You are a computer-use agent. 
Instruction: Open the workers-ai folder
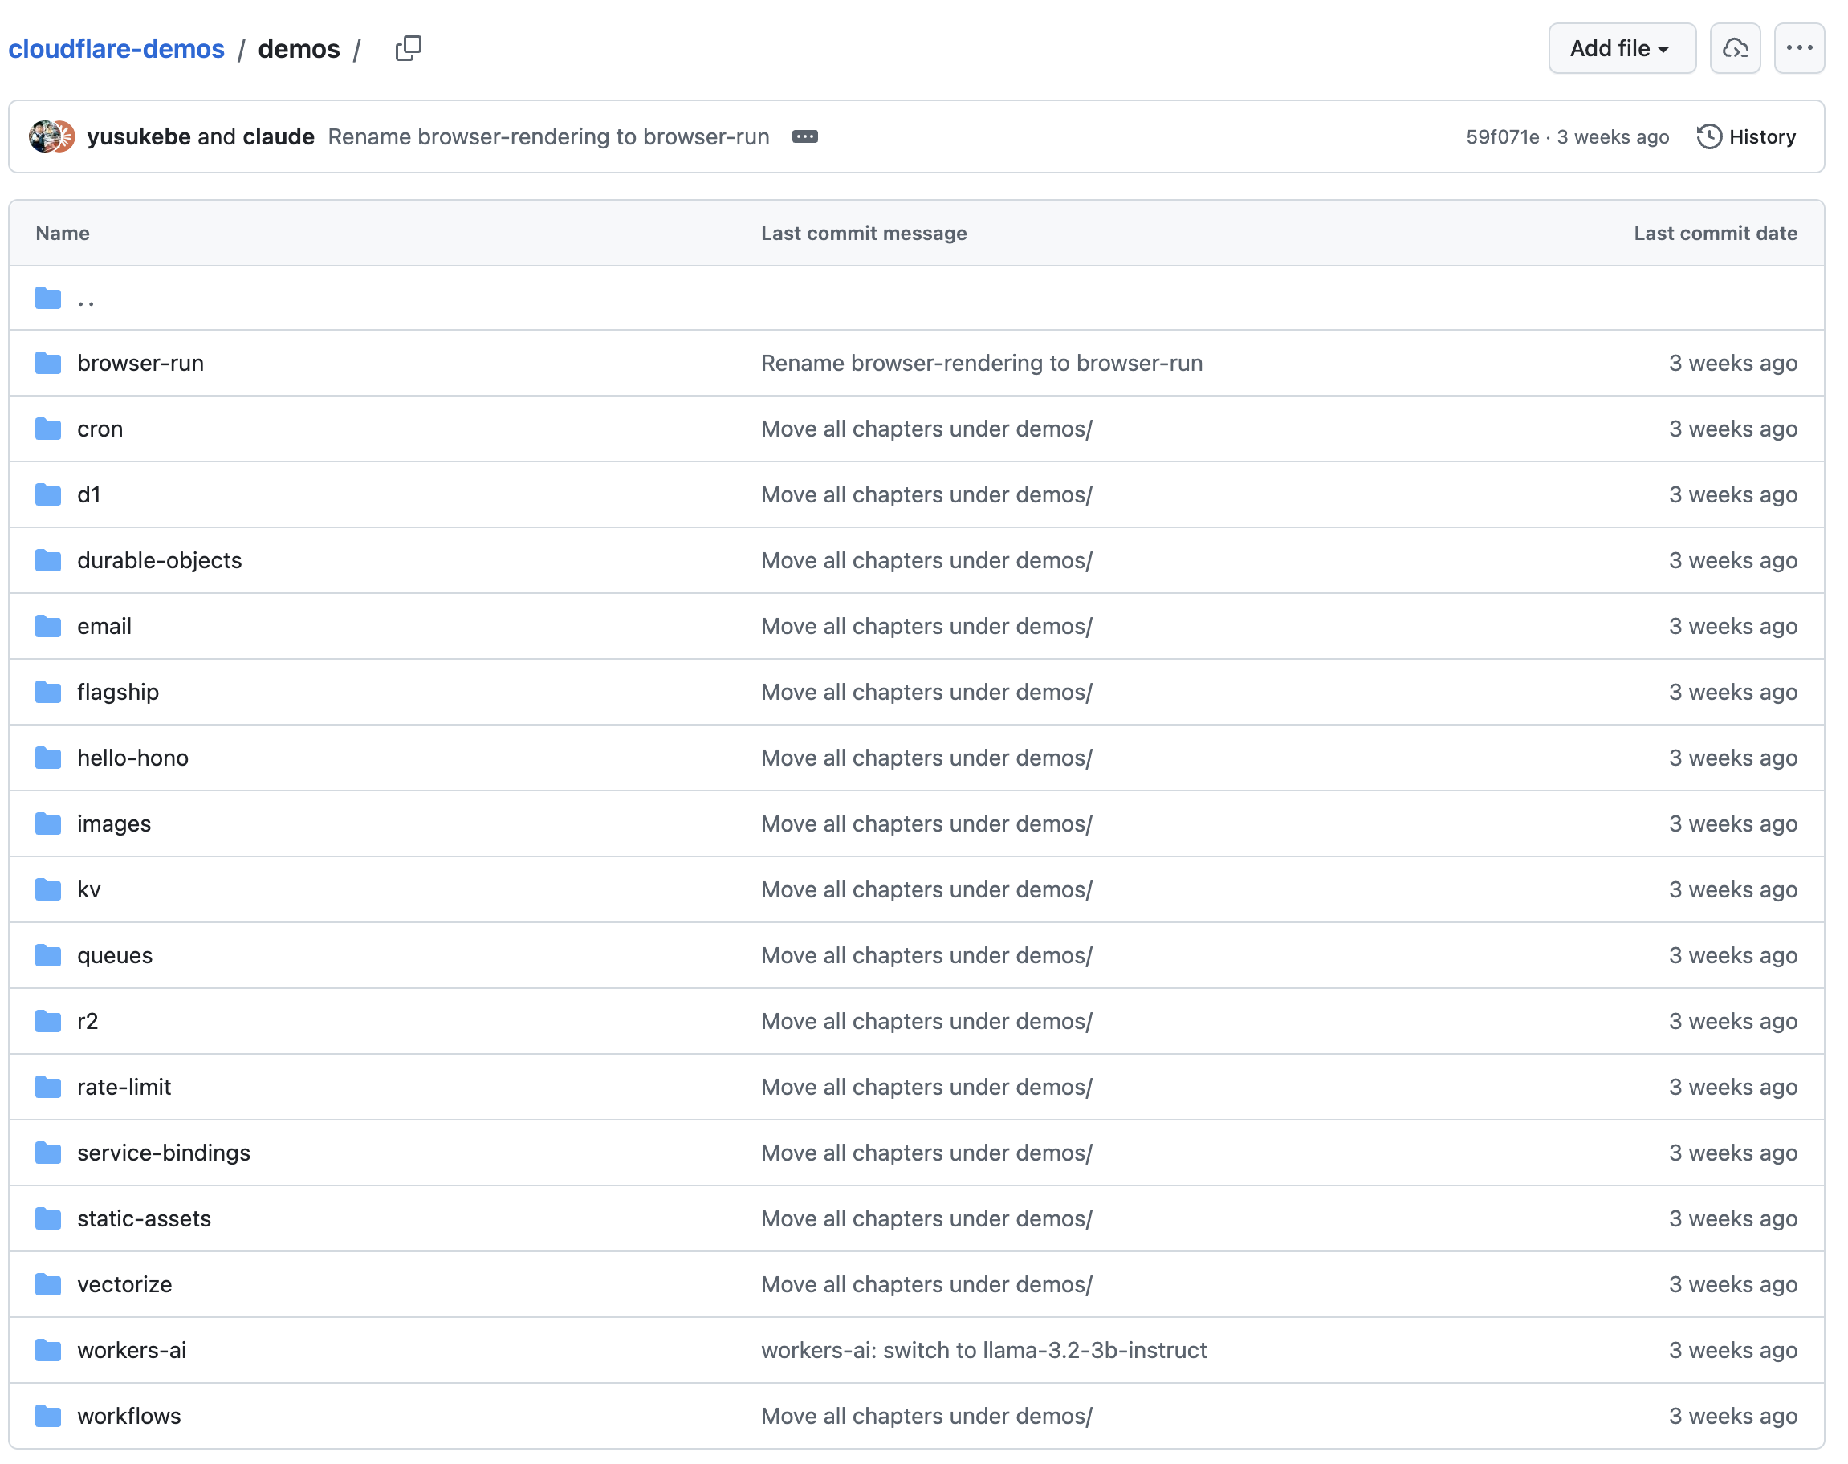pos(132,1351)
